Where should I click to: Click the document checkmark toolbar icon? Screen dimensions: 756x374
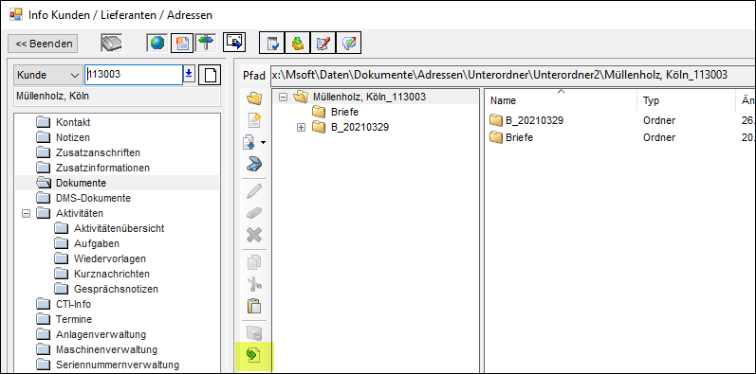272,44
